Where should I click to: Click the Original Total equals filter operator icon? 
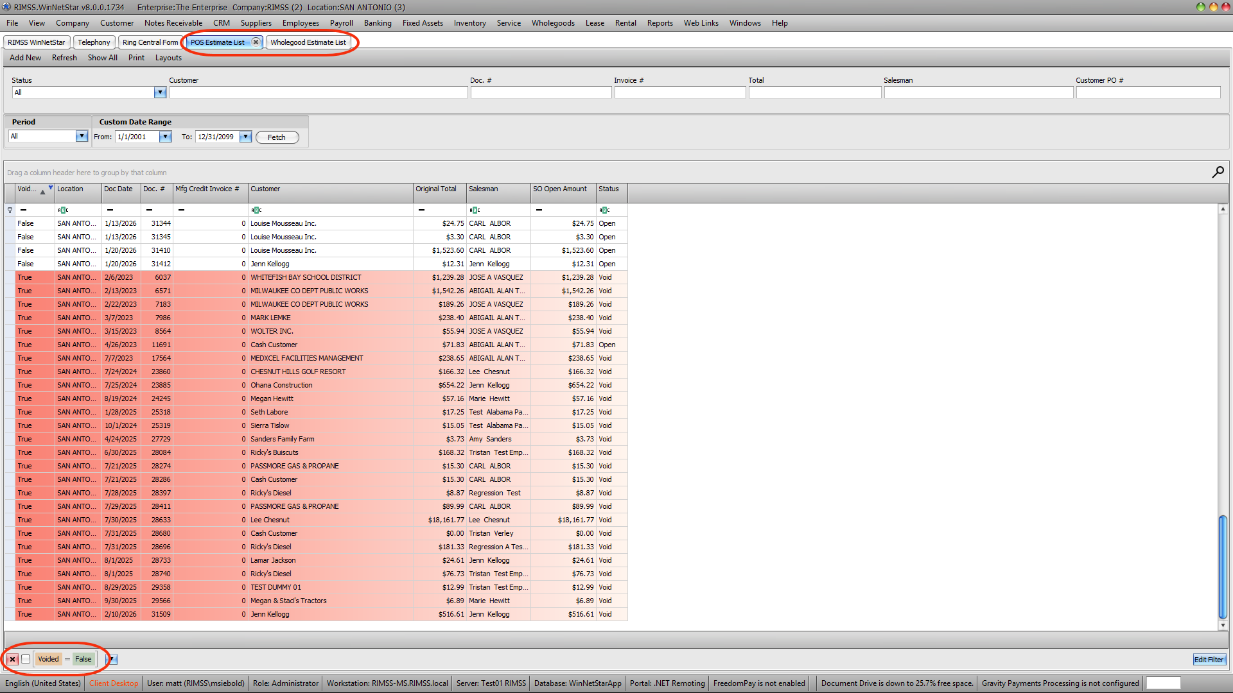(x=421, y=210)
